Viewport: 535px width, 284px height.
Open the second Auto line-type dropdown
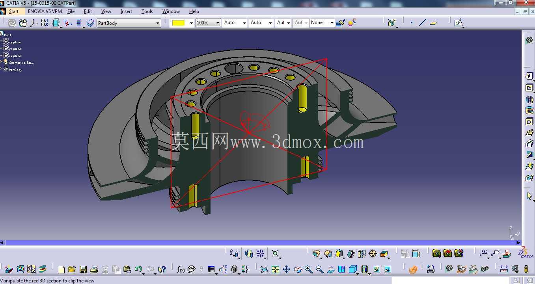[261, 23]
